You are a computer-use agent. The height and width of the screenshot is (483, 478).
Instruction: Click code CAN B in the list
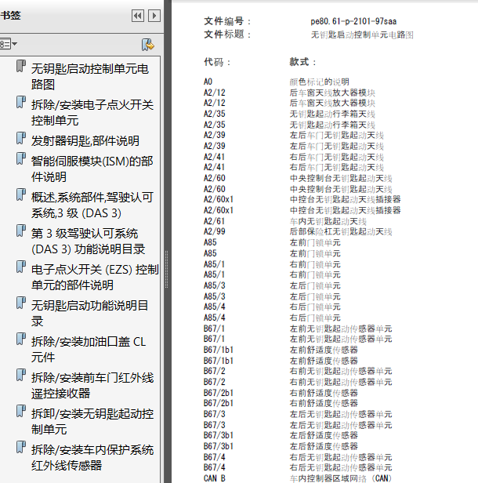pos(215,478)
